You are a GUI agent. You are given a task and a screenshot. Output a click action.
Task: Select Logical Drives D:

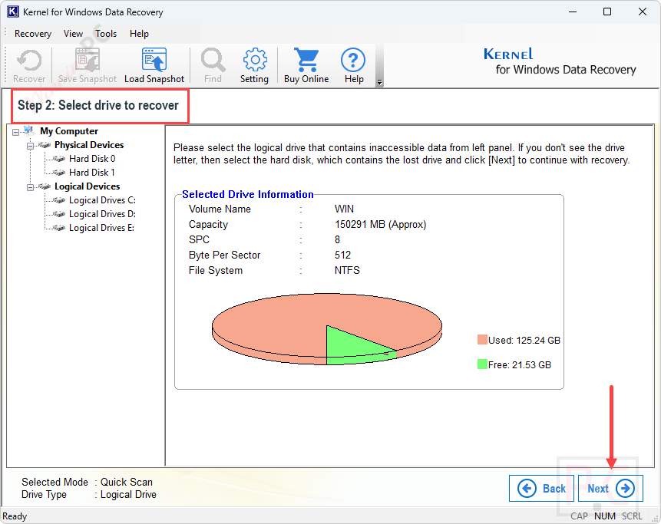tap(102, 214)
